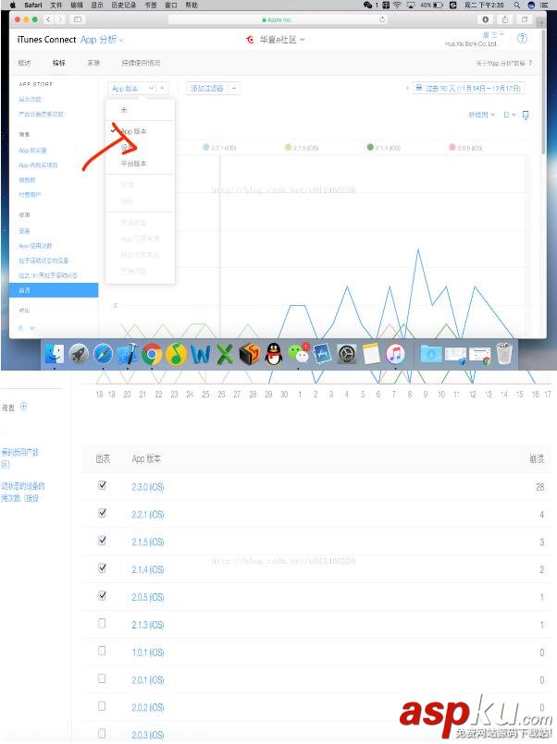This screenshot has height=744, width=557.
Task: Click the Safari address bar showing Apple Inc.
Action: [277, 19]
